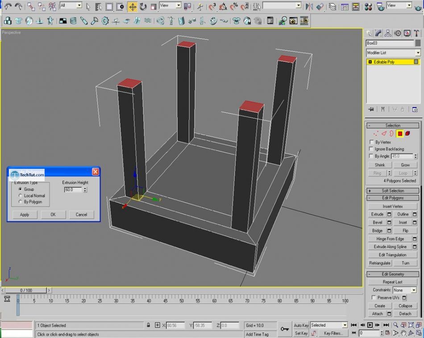424x338 pixels.
Task: Open the key mode Selected dropdown
Action: tap(328, 325)
